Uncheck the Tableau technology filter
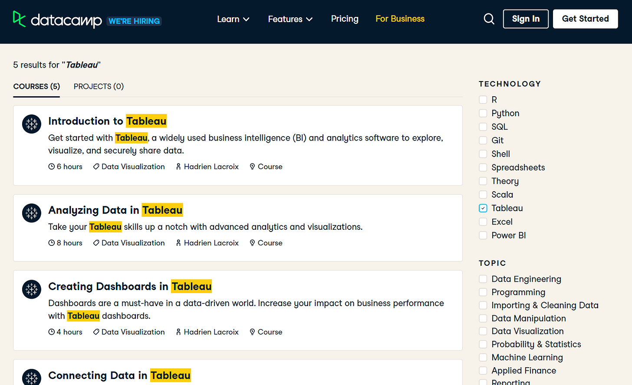Image resolution: width=632 pixels, height=385 pixels. tap(483, 208)
